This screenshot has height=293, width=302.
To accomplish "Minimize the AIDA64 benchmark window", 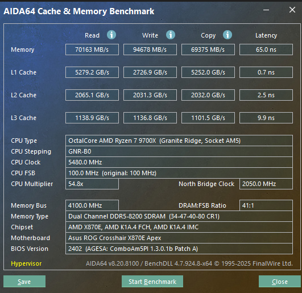I will pos(266,10).
